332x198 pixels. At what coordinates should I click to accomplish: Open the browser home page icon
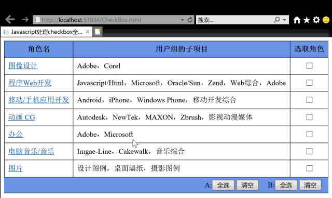coord(297,20)
